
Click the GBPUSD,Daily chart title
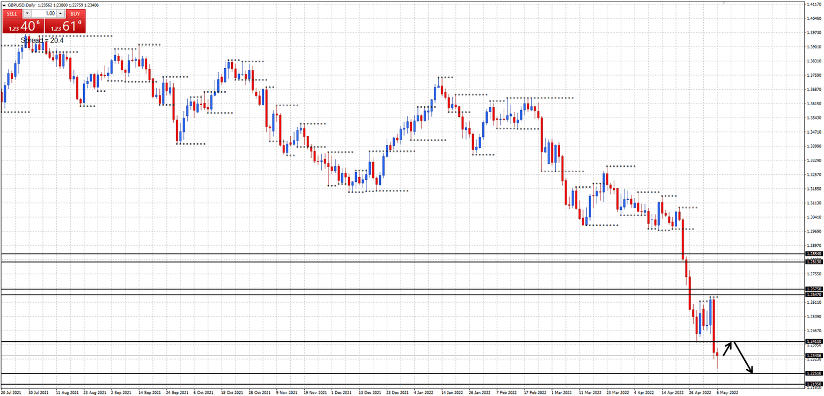(x=21, y=5)
